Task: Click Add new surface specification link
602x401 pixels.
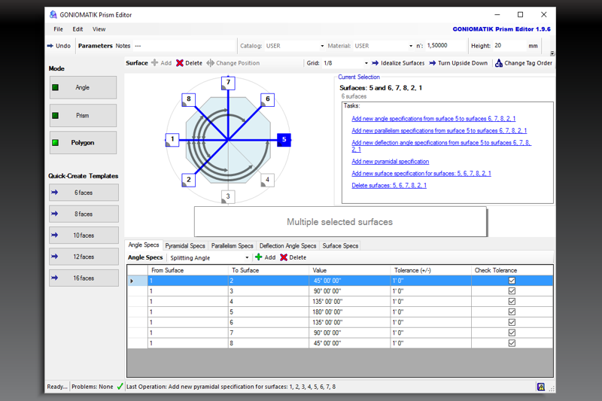Action: (421, 174)
